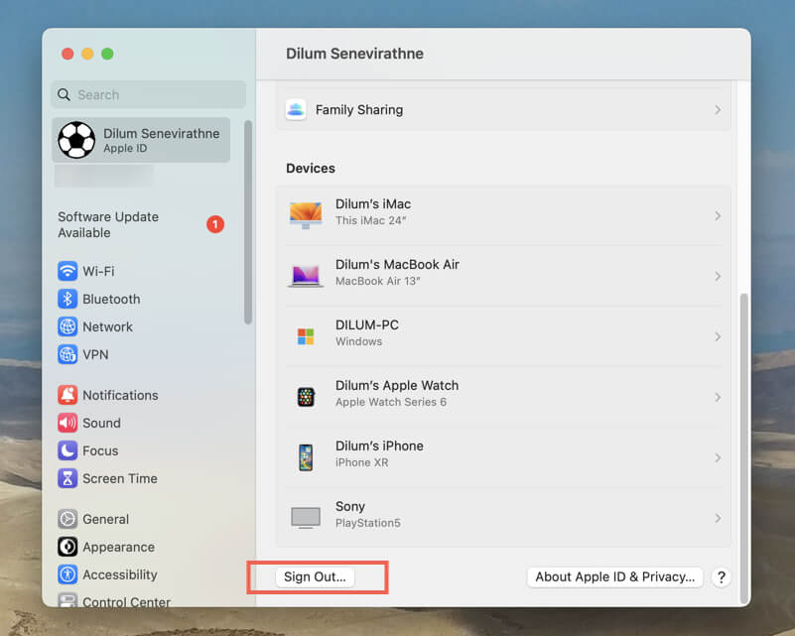Click the Family Sharing icon
This screenshot has height=636, width=795.
click(x=296, y=109)
